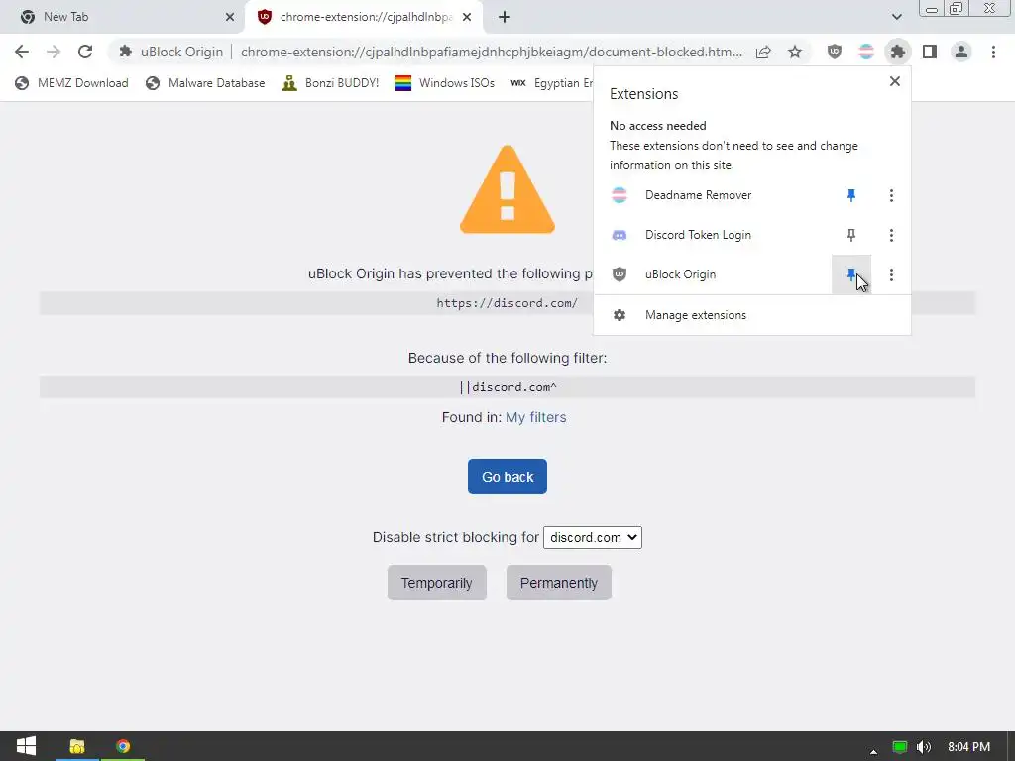The height and width of the screenshot is (761, 1015).
Task: Open more actions for Discord Token Login
Action: (891, 235)
